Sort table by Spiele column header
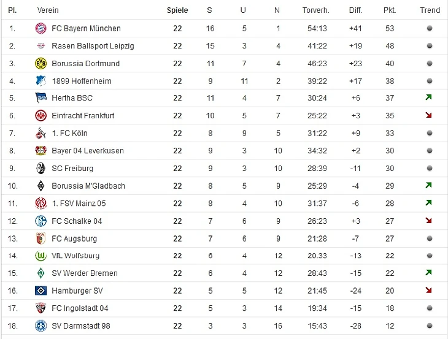This screenshot has width=448, height=339. [177, 10]
